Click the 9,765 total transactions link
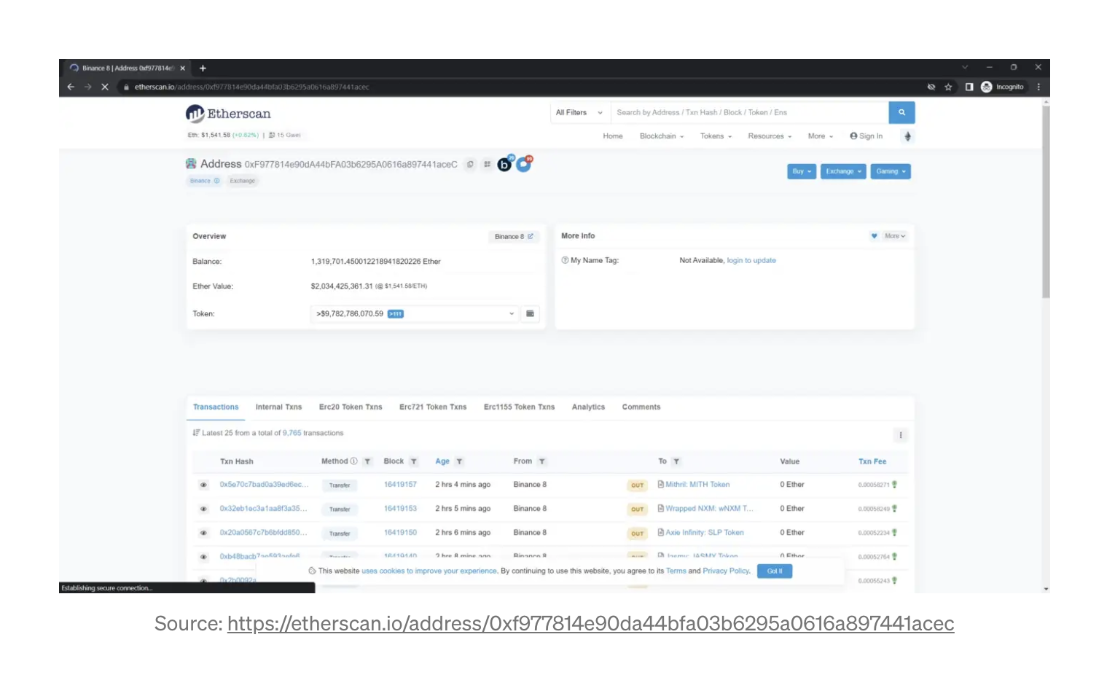 (292, 433)
